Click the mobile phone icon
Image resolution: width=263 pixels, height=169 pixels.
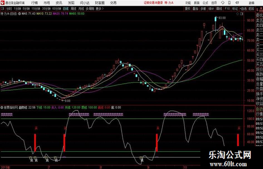coord(229,3)
